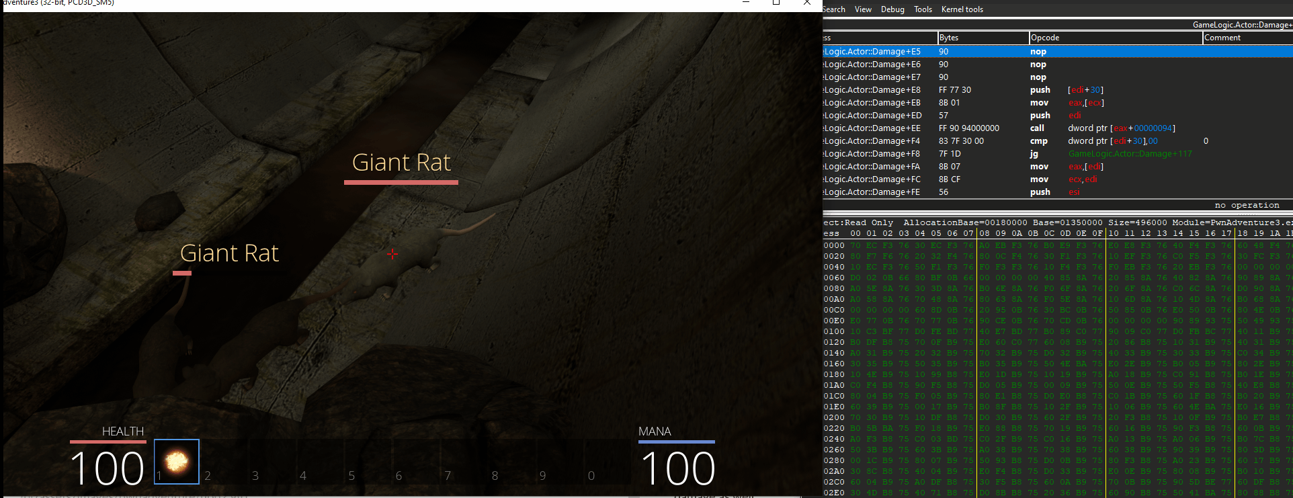Click the hex dump row labeled 02E0

tap(1058, 493)
